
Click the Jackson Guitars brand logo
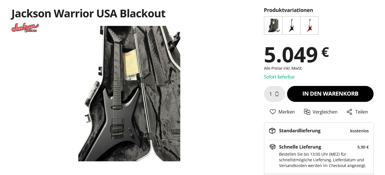click(25, 28)
